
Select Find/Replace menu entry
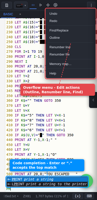click(x=71, y=30)
